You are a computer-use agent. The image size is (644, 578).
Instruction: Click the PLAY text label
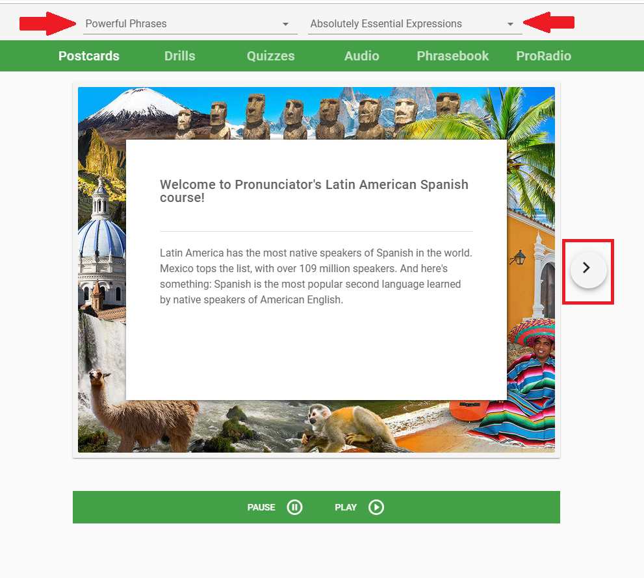click(346, 507)
